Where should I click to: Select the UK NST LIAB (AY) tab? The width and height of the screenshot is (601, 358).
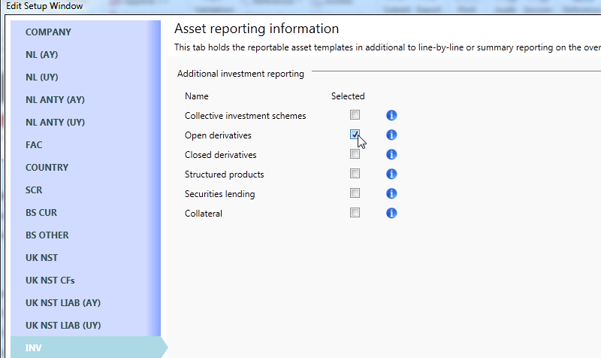86,303
